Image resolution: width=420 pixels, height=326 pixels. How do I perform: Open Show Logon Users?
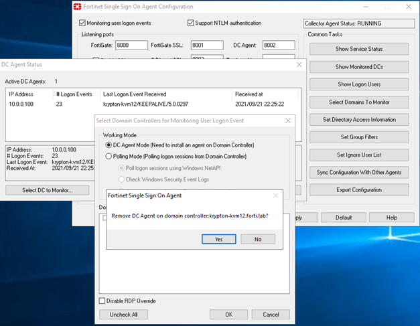[x=359, y=84]
